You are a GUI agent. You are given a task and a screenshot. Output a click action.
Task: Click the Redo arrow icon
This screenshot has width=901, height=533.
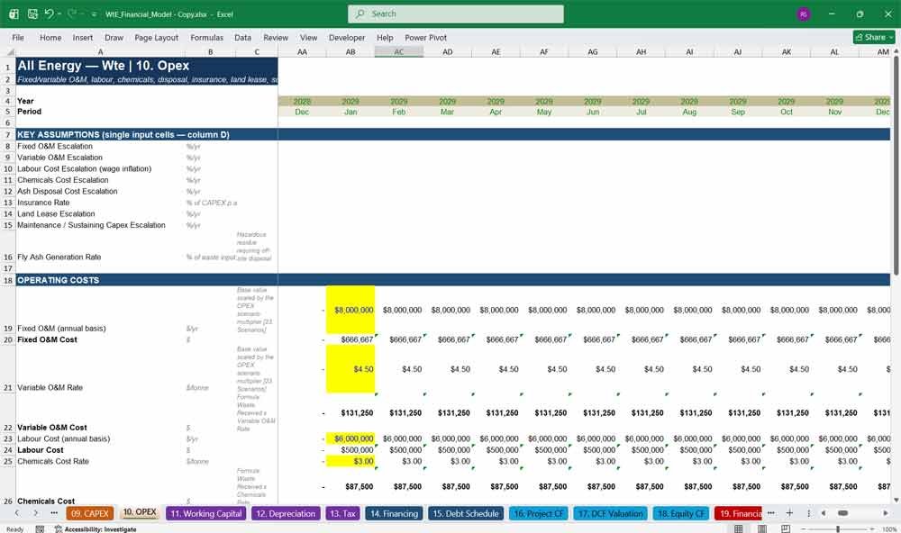pyautogui.click(x=71, y=14)
